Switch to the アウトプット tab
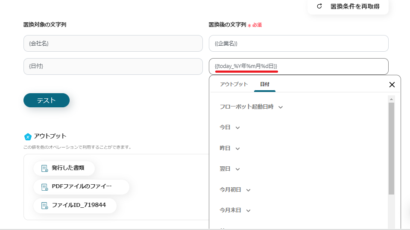410x230 pixels. (x=234, y=84)
